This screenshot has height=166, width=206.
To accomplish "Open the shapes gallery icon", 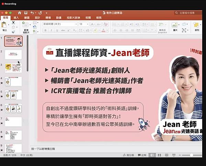I will click(184, 24).
